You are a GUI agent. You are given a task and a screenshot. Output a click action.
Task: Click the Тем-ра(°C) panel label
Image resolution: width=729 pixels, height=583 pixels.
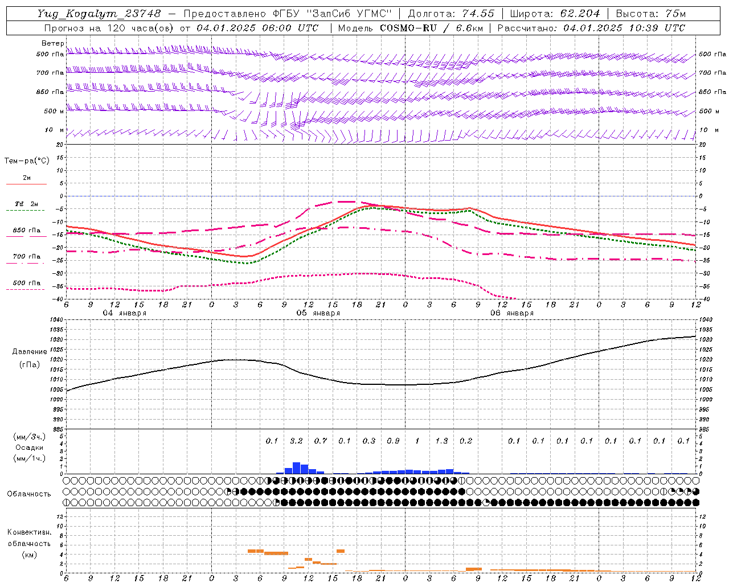coord(27,161)
